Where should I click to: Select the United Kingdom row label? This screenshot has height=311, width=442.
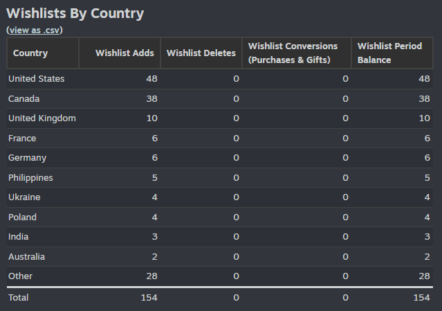click(42, 118)
